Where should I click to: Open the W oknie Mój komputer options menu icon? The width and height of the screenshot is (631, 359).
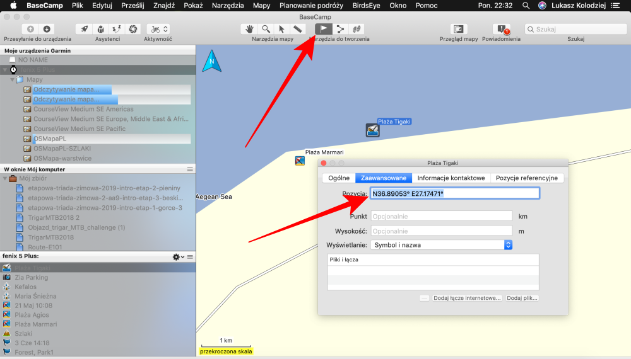tap(190, 169)
